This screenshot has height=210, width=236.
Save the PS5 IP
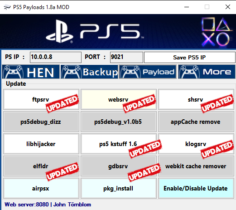pyautogui.click(x=189, y=57)
